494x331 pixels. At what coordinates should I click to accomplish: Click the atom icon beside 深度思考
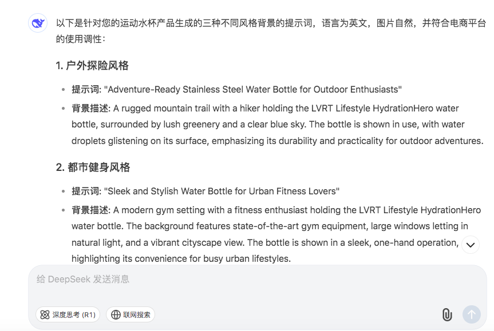pos(45,314)
